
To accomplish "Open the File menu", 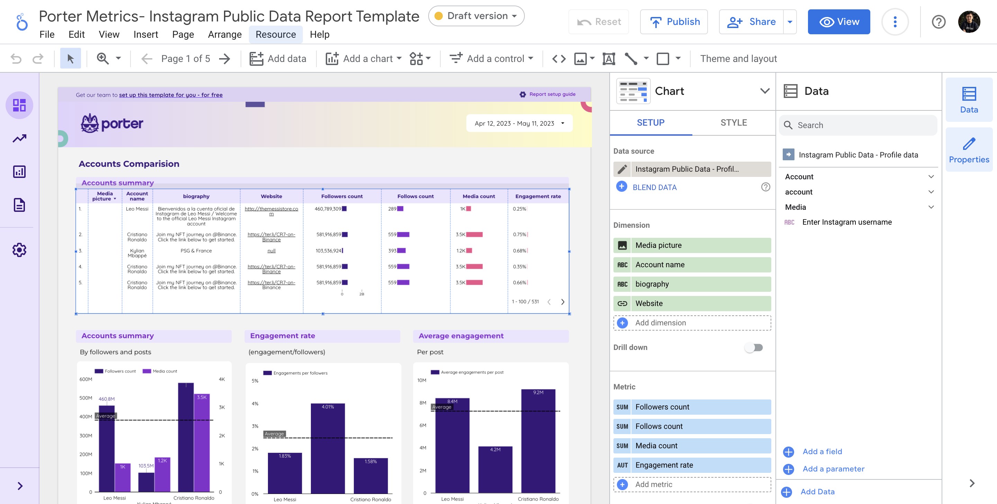I will coord(47,35).
